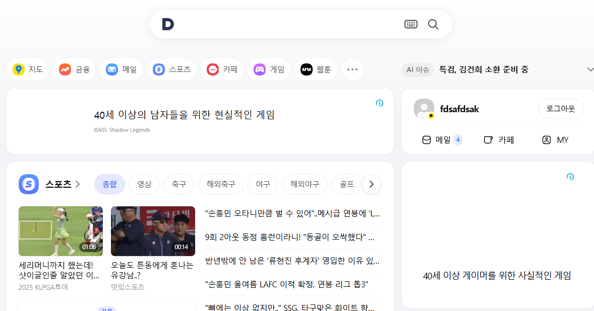This screenshot has height=311, width=594.
Task: Open article 손흥민 오타니만큼 벌 수 있어
Action: (292, 213)
